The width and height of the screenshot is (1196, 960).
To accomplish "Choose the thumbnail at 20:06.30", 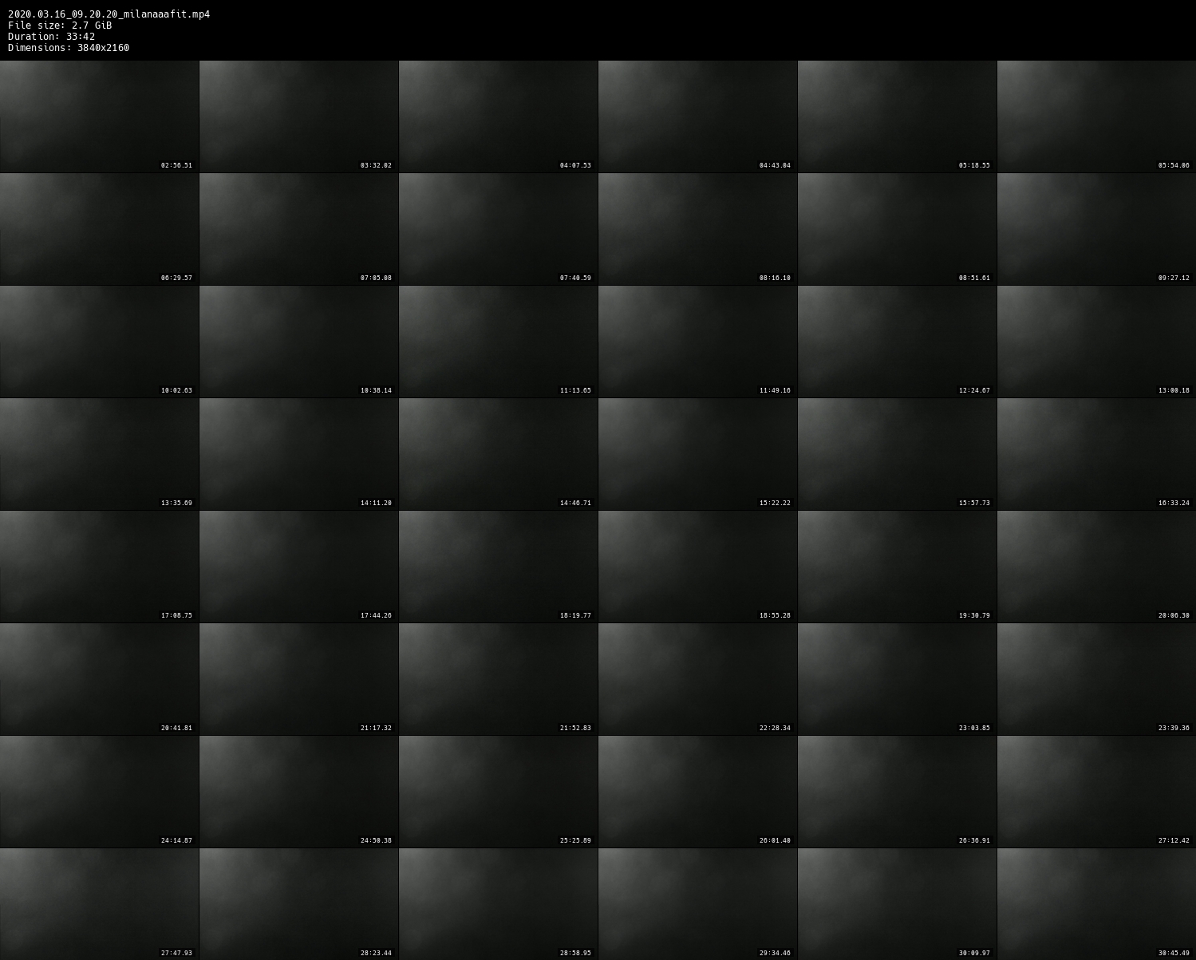I will [x=1096, y=567].
